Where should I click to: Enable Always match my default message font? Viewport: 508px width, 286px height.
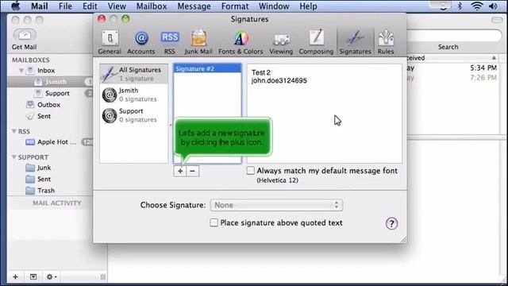click(x=251, y=171)
